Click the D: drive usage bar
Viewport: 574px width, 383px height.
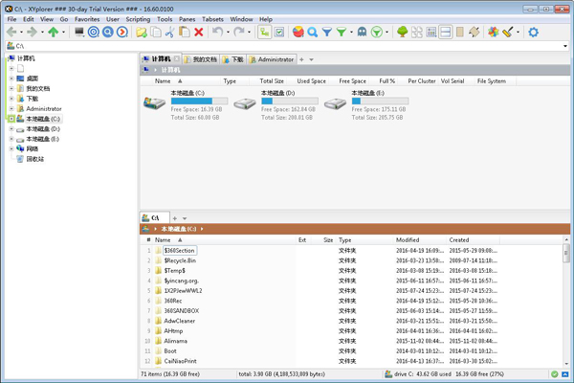(x=290, y=101)
